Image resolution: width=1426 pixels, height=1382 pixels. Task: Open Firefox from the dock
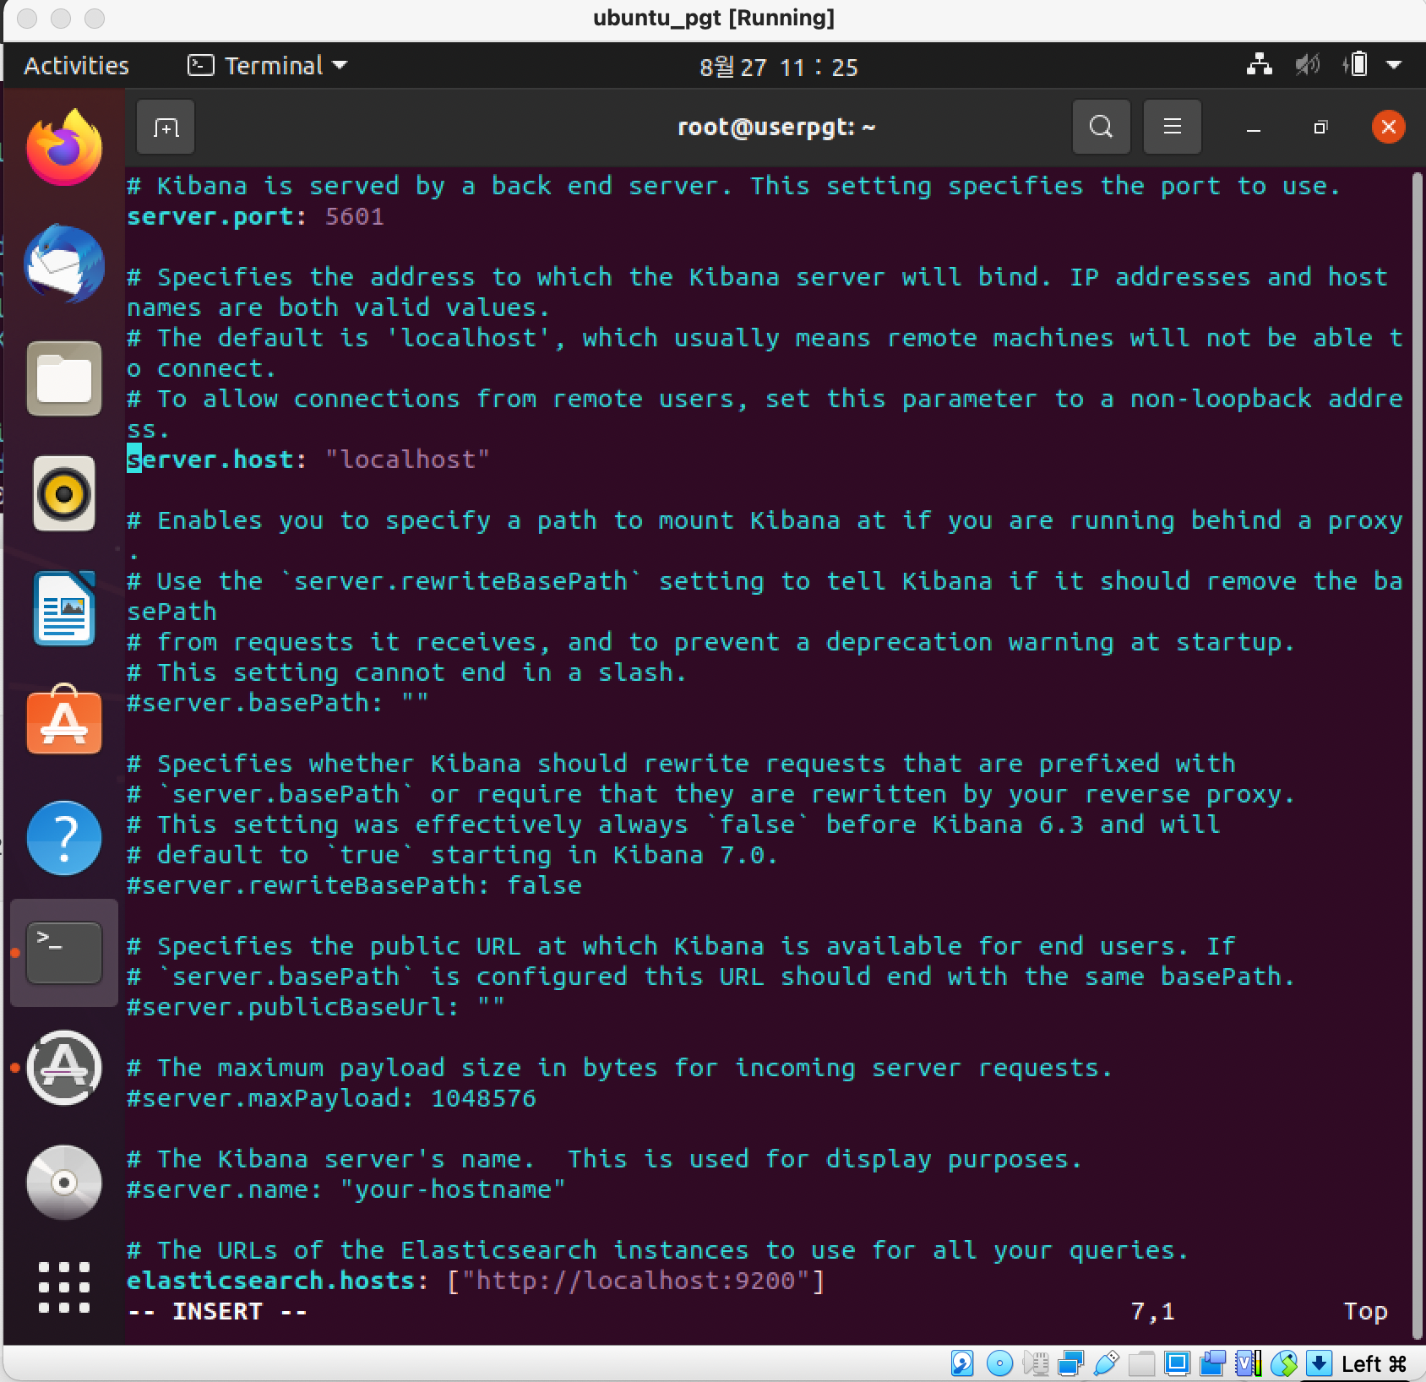pyautogui.click(x=64, y=148)
